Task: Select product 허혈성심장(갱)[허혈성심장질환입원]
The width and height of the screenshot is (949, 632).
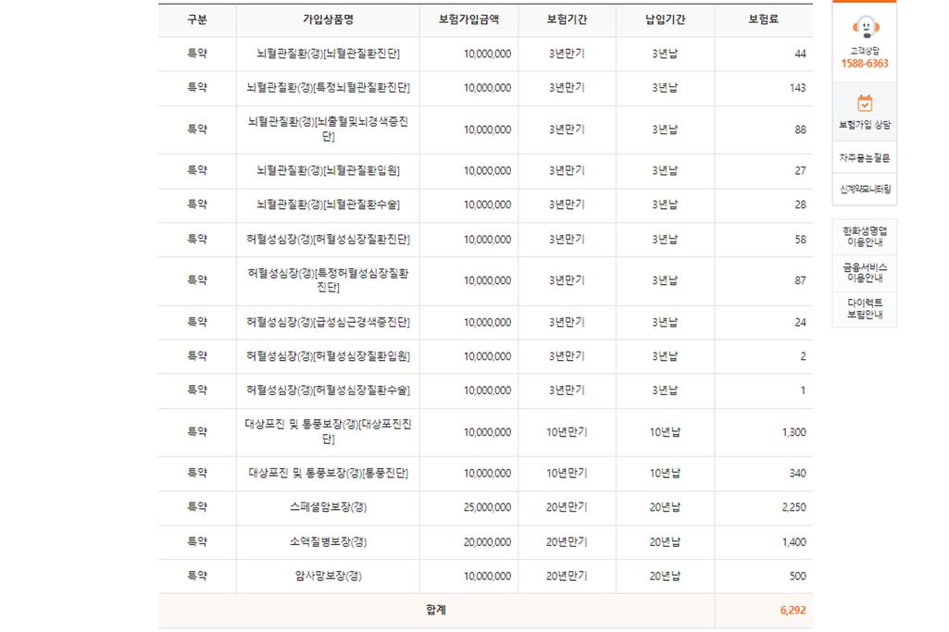Action: click(328, 356)
